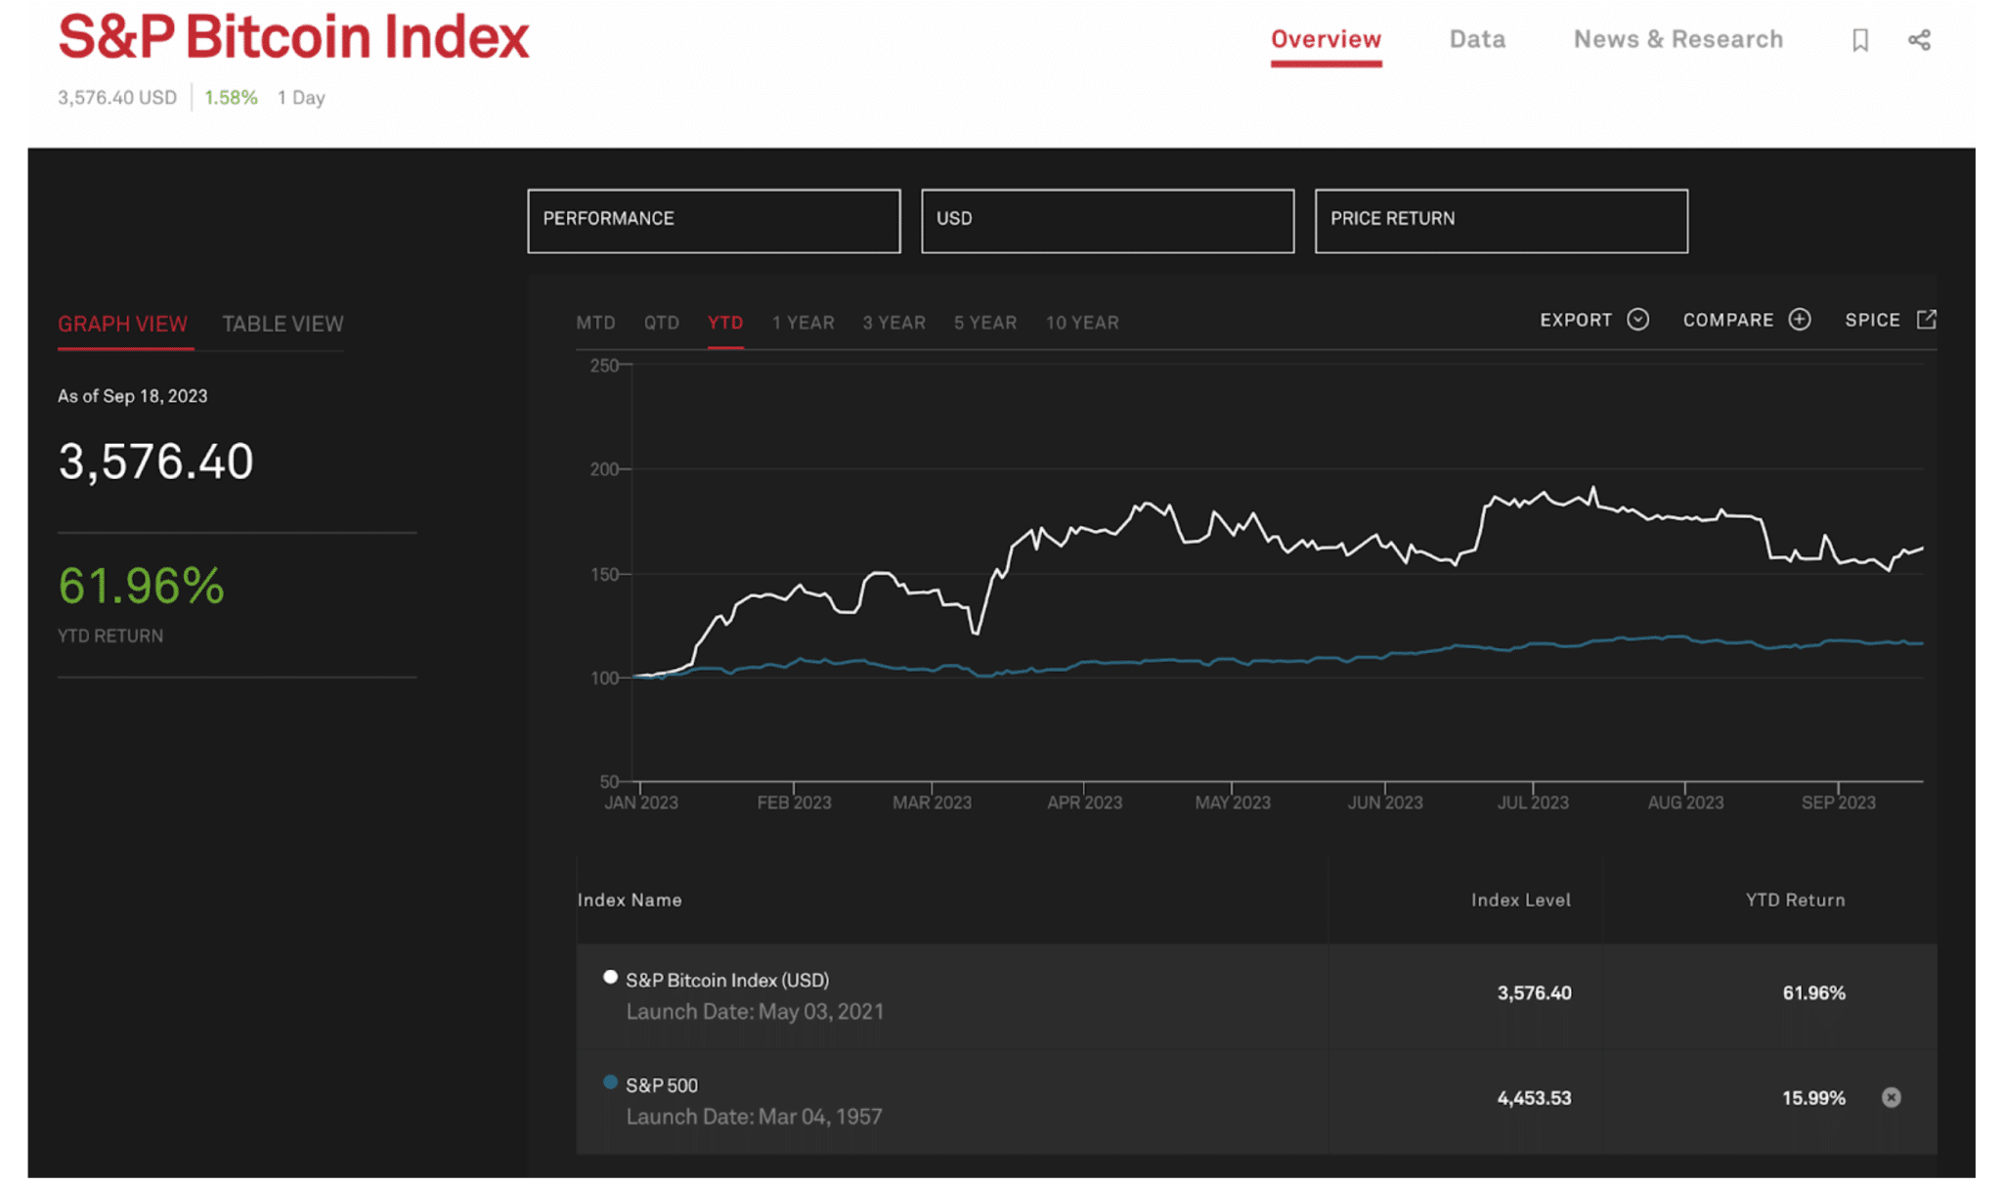The height and width of the screenshot is (1186, 2002).
Task: Click S&P 500 row name
Action: (662, 1085)
